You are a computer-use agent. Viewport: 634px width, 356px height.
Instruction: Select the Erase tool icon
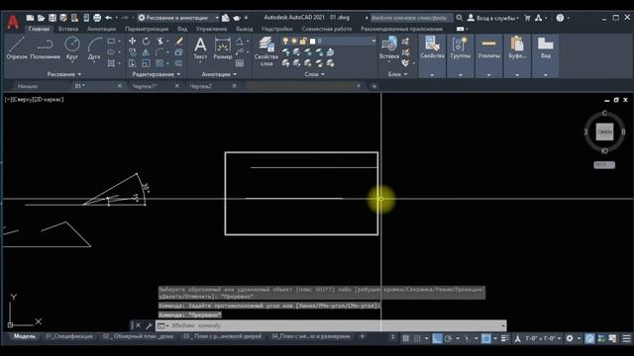[x=179, y=42]
